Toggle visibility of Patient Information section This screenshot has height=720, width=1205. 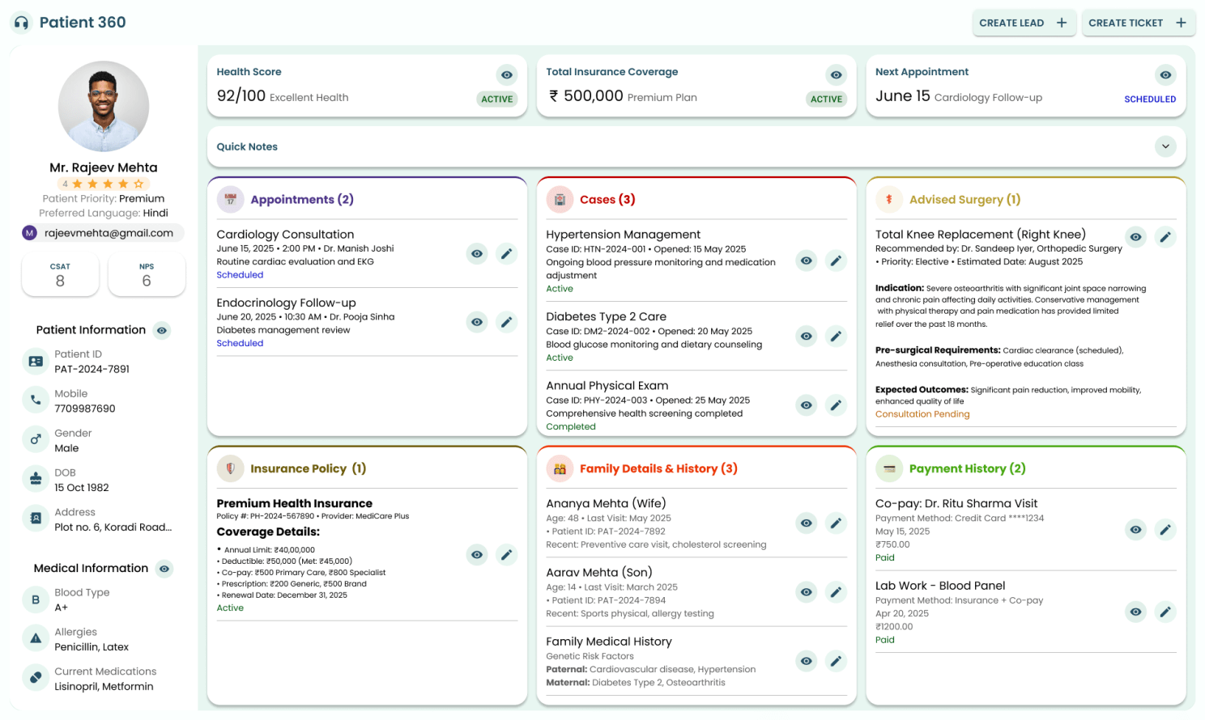tap(162, 330)
